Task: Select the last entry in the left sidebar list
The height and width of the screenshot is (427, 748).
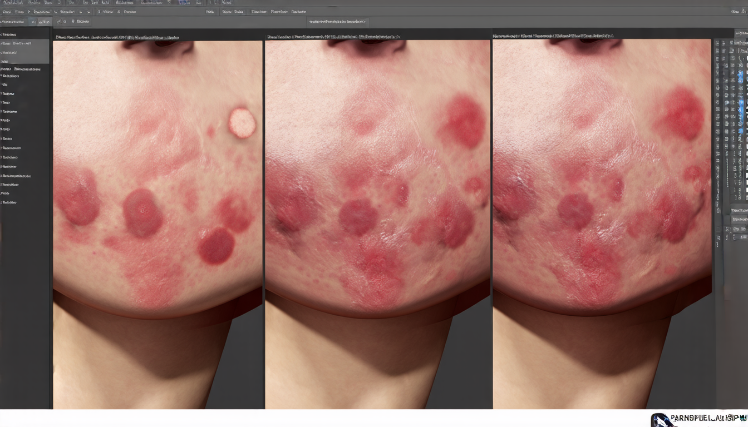Action: tap(9, 202)
